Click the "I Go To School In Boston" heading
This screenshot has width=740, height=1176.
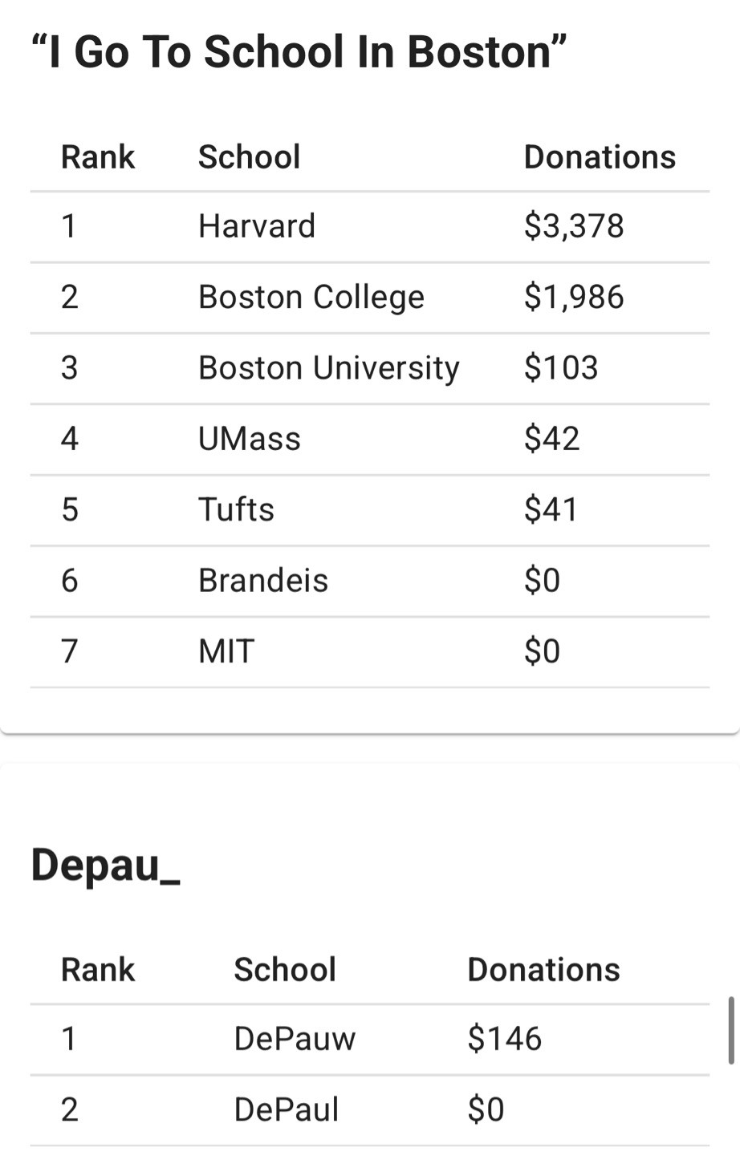pyautogui.click(x=299, y=51)
